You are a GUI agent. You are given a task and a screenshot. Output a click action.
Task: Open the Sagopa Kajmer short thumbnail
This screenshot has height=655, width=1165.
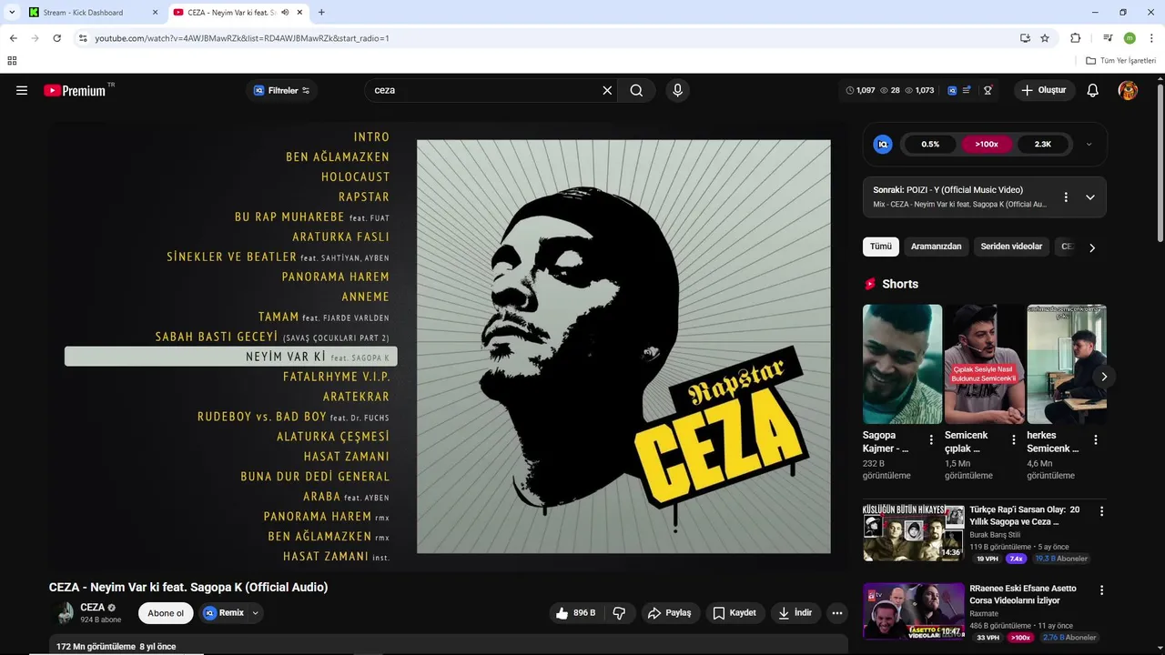(x=902, y=364)
